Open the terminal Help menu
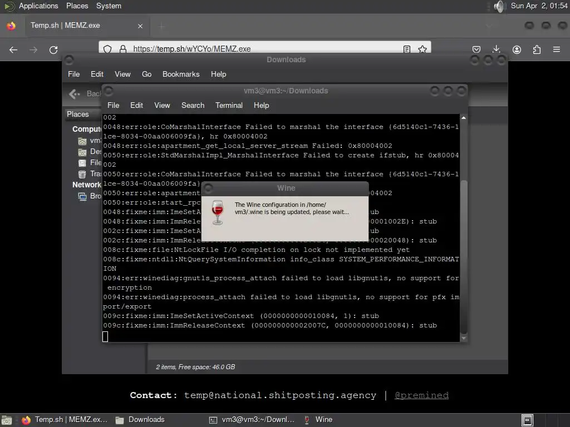This screenshot has width=570, height=427. 262,105
